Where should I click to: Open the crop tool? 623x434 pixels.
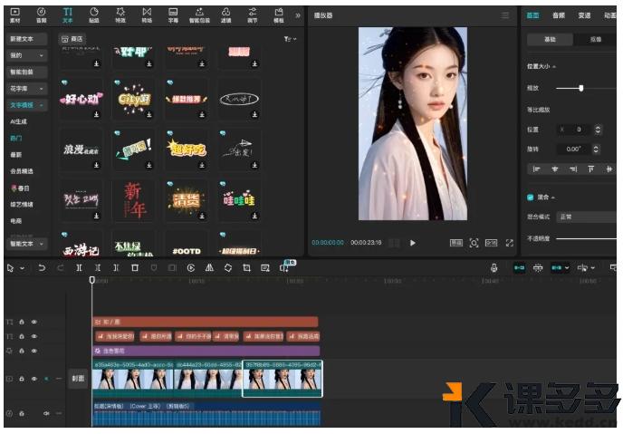(x=246, y=268)
